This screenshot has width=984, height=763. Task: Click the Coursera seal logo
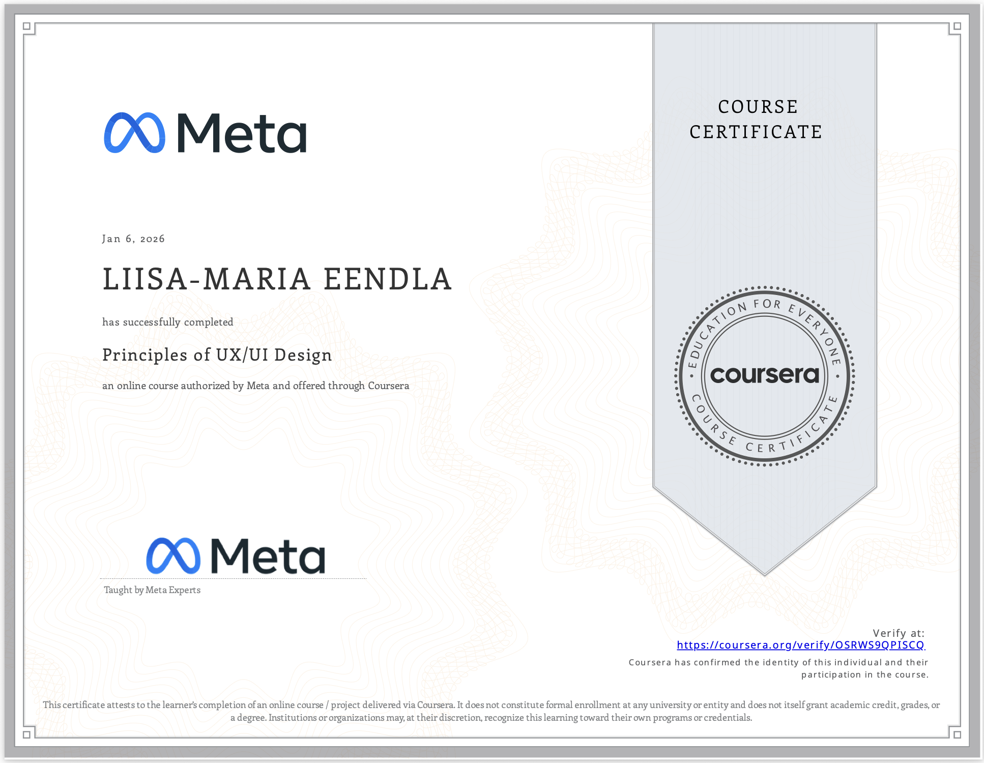[765, 376]
